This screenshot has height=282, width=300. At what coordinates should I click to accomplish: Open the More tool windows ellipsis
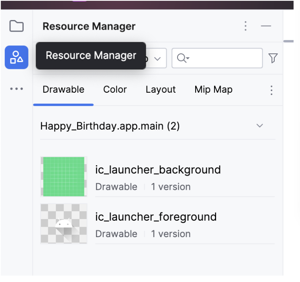16,89
